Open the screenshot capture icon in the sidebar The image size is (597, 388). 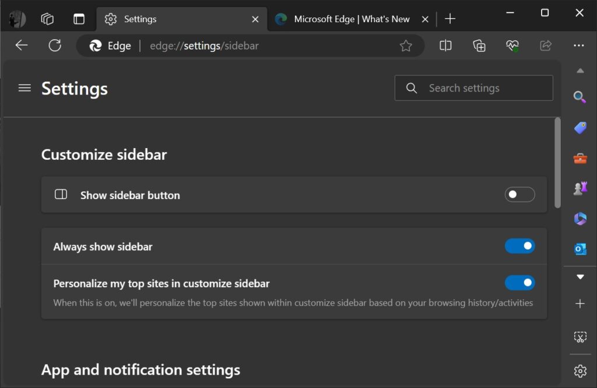(x=580, y=337)
